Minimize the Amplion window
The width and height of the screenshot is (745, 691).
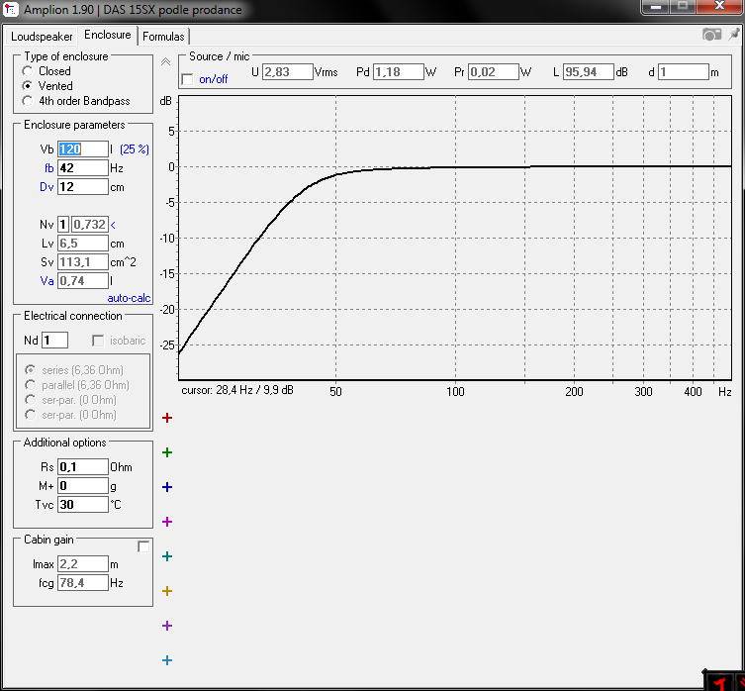[656, 7]
